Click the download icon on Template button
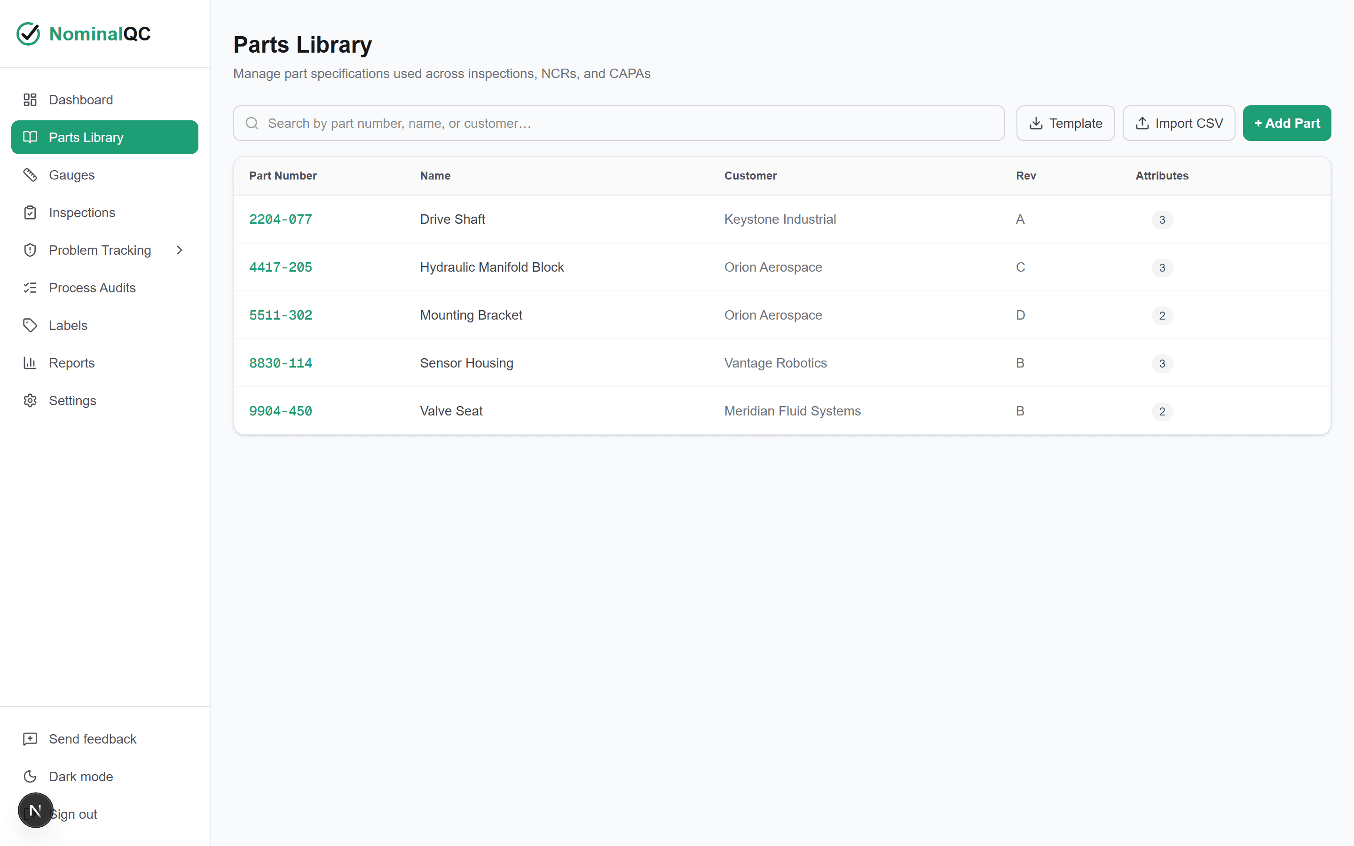The width and height of the screenshot is (1354, 846). click(1036, 123)
